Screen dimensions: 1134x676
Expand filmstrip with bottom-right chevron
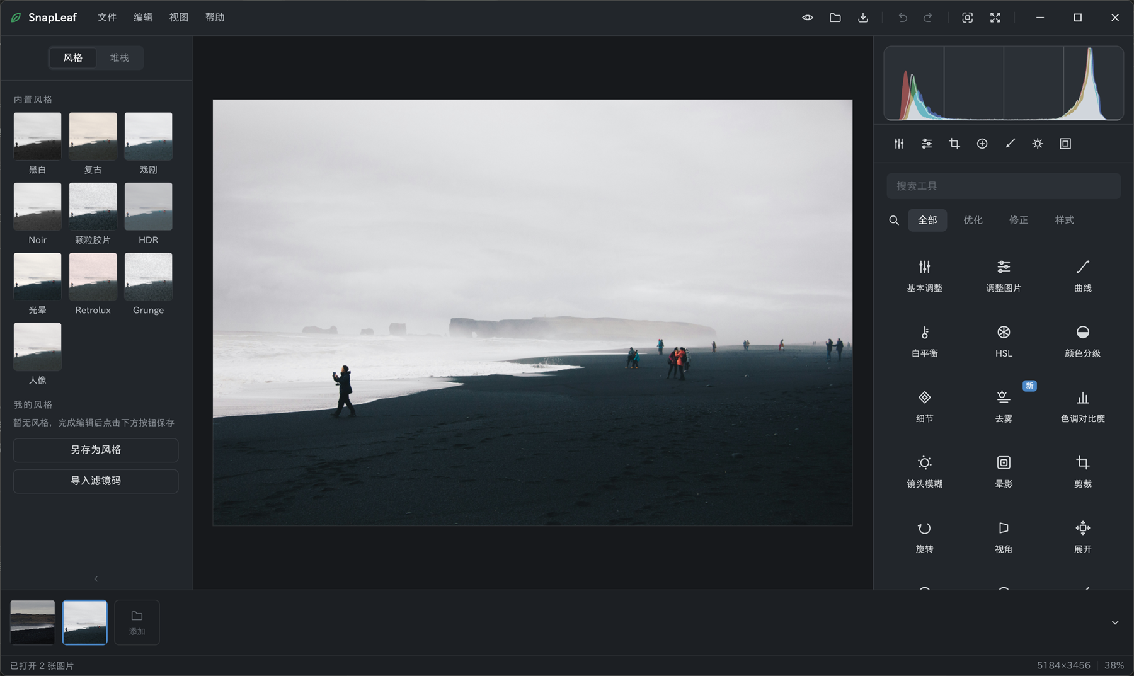1114,622
